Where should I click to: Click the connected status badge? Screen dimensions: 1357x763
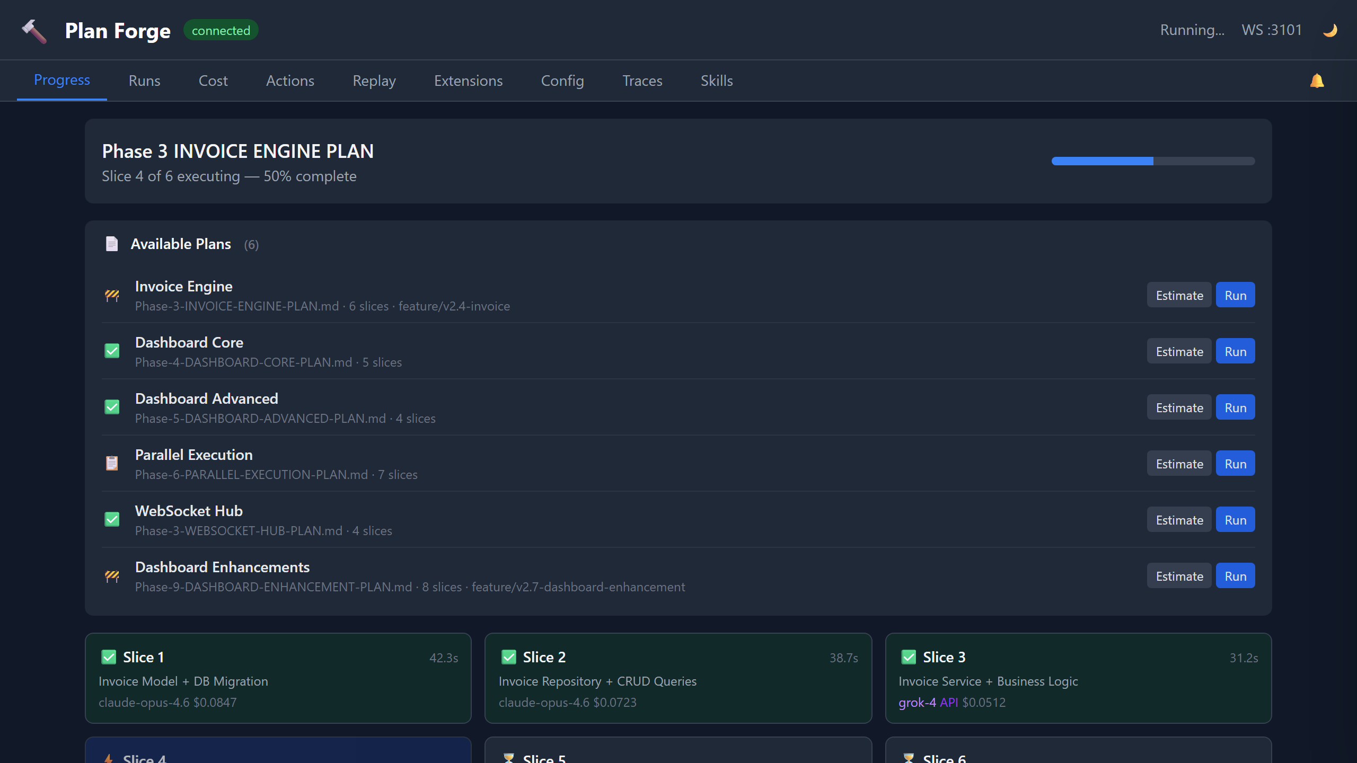pos(221,30)
